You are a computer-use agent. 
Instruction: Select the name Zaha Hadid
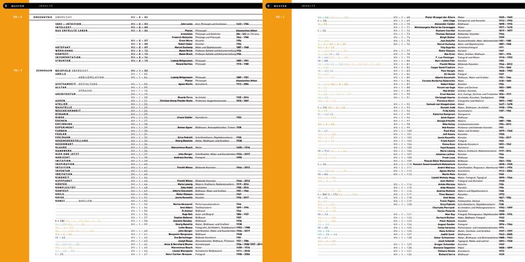pyautogui.click(x=187, y=187)
